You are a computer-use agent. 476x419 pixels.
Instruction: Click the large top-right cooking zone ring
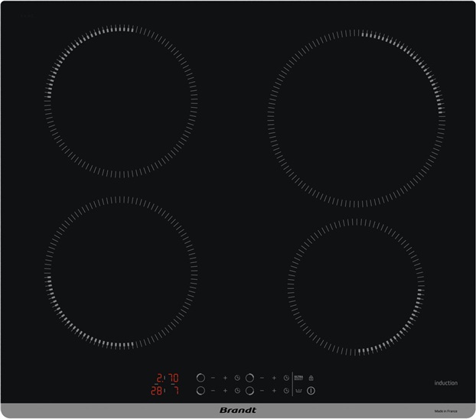click(x=356, y=119)
